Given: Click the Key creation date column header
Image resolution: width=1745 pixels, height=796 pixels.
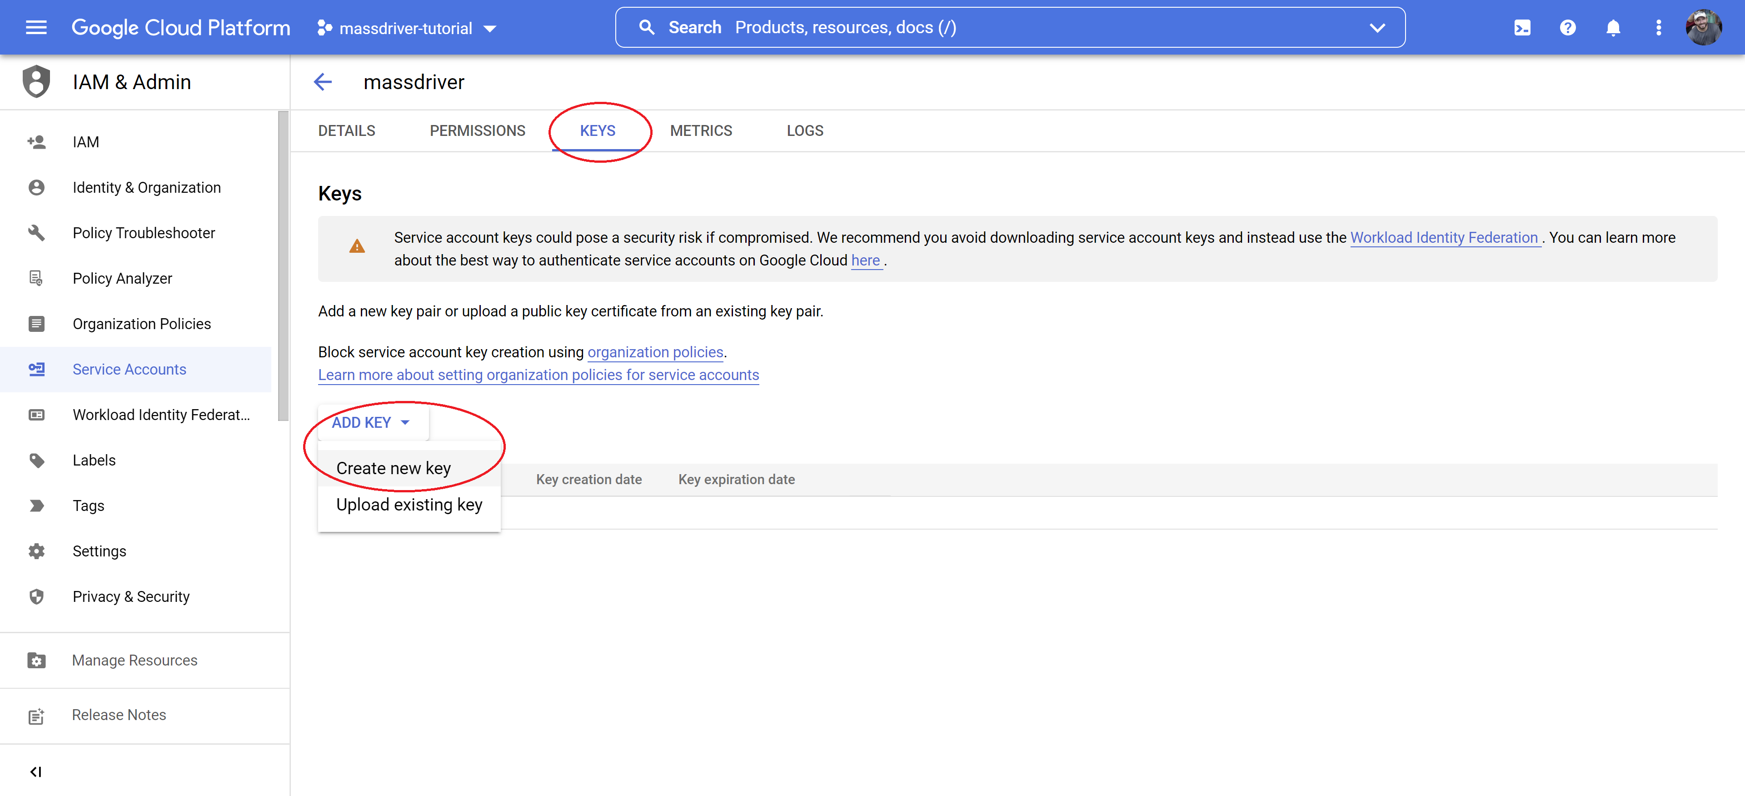Looking at the screenshot, I should coord(588,480).
